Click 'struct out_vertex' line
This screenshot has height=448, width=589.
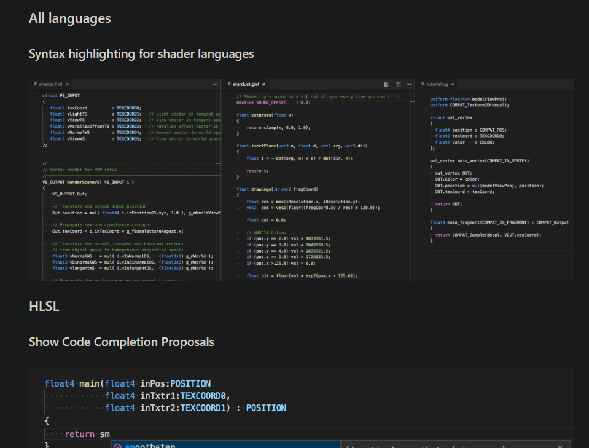451,117
